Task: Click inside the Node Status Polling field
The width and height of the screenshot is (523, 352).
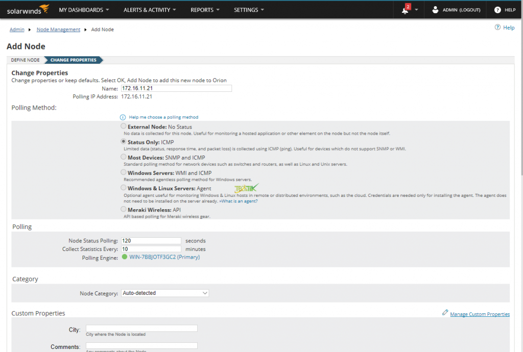Action: coord(151,240)
